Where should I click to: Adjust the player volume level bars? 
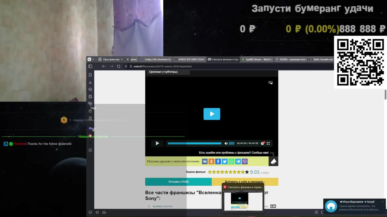coord(232,143)
